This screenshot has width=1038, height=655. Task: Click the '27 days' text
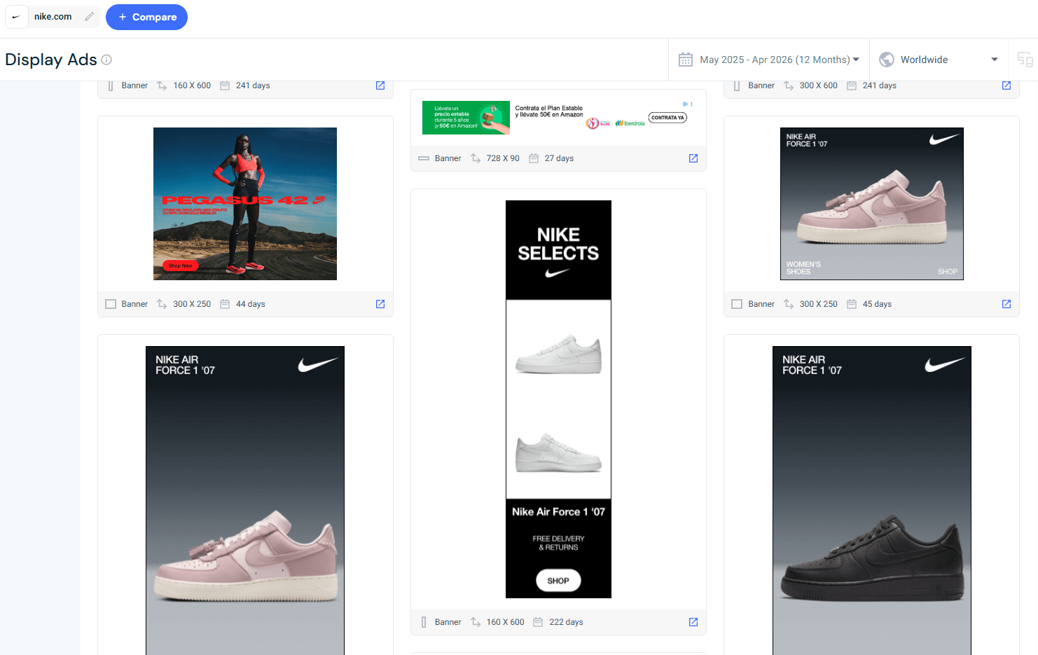559,158
